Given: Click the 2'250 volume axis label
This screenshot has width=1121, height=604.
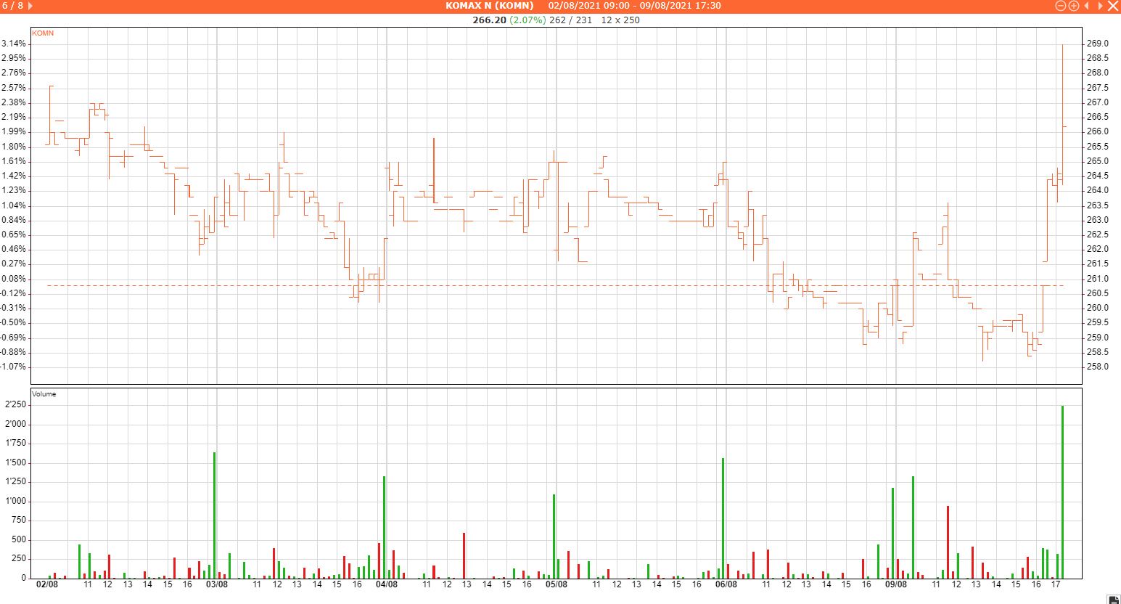Looking at the screenshot, I should point(16,405).
